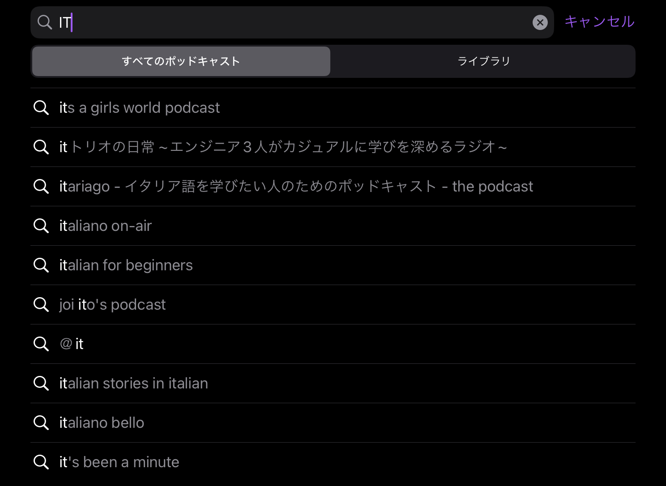Screen dimensions: 666x486
Task: Click search icon beside "joi ito's podcast"
Action: point(41,305)
